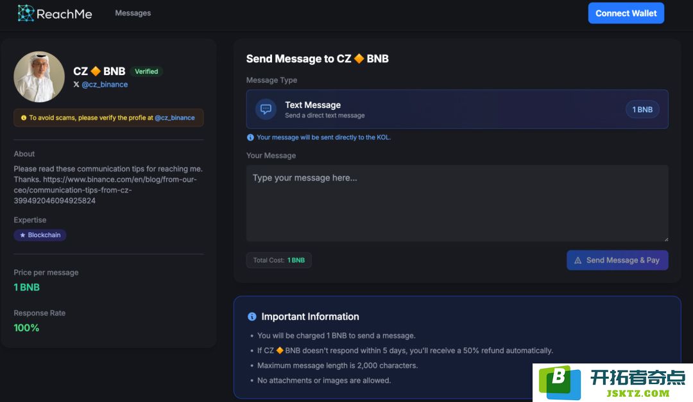The width and height of the screenshot is (693, 402).
Task: Click the 100% response rate value
Action: [x=26, y=328]
